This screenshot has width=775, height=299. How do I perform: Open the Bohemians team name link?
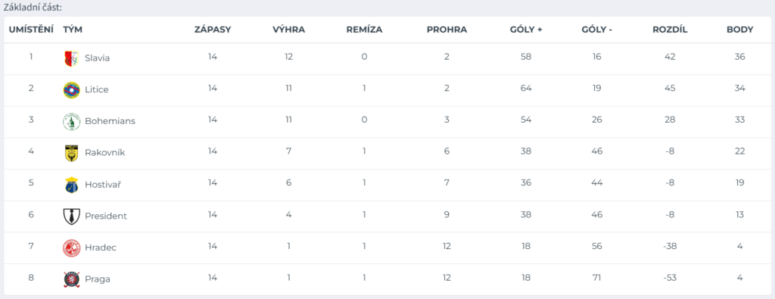[110, 121]
